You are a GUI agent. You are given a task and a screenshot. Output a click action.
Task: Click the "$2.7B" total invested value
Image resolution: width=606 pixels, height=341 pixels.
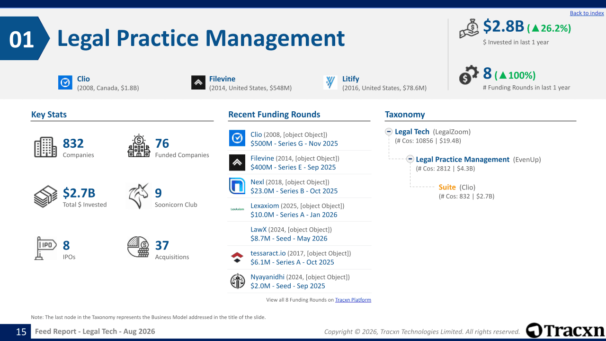[79, 193]
